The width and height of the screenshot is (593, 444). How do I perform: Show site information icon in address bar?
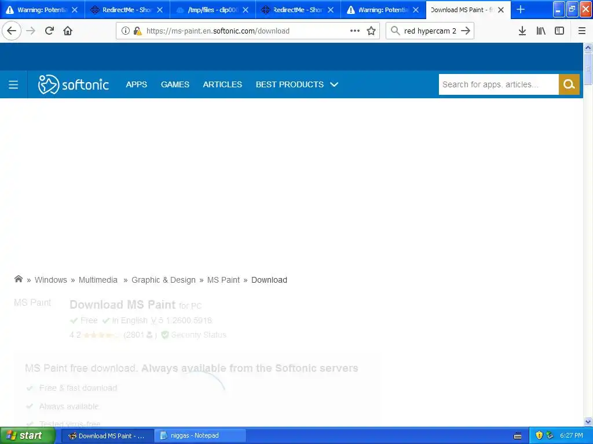125,31
